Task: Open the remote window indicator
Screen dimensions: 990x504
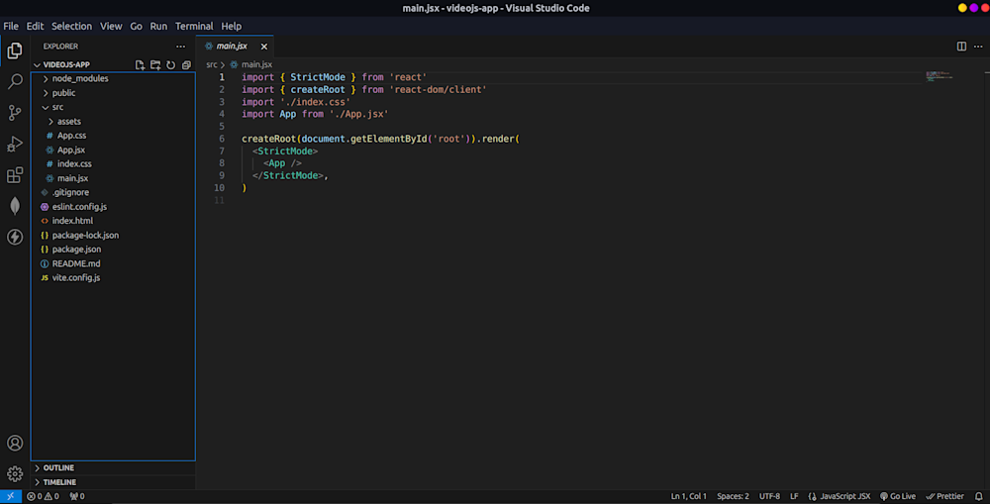Action: (11, 496)
